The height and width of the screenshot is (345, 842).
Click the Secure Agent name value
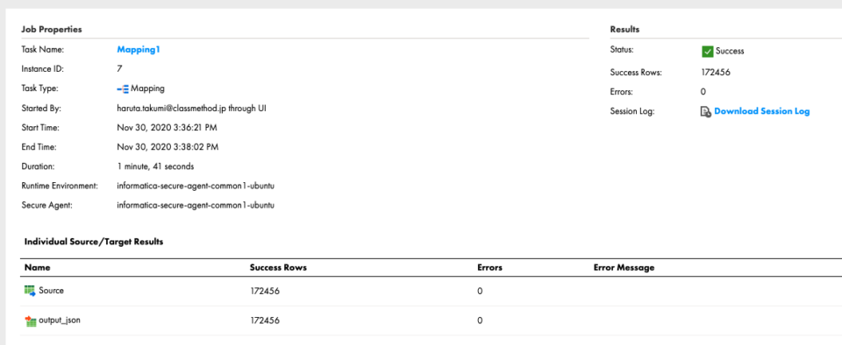pos(196,205)
